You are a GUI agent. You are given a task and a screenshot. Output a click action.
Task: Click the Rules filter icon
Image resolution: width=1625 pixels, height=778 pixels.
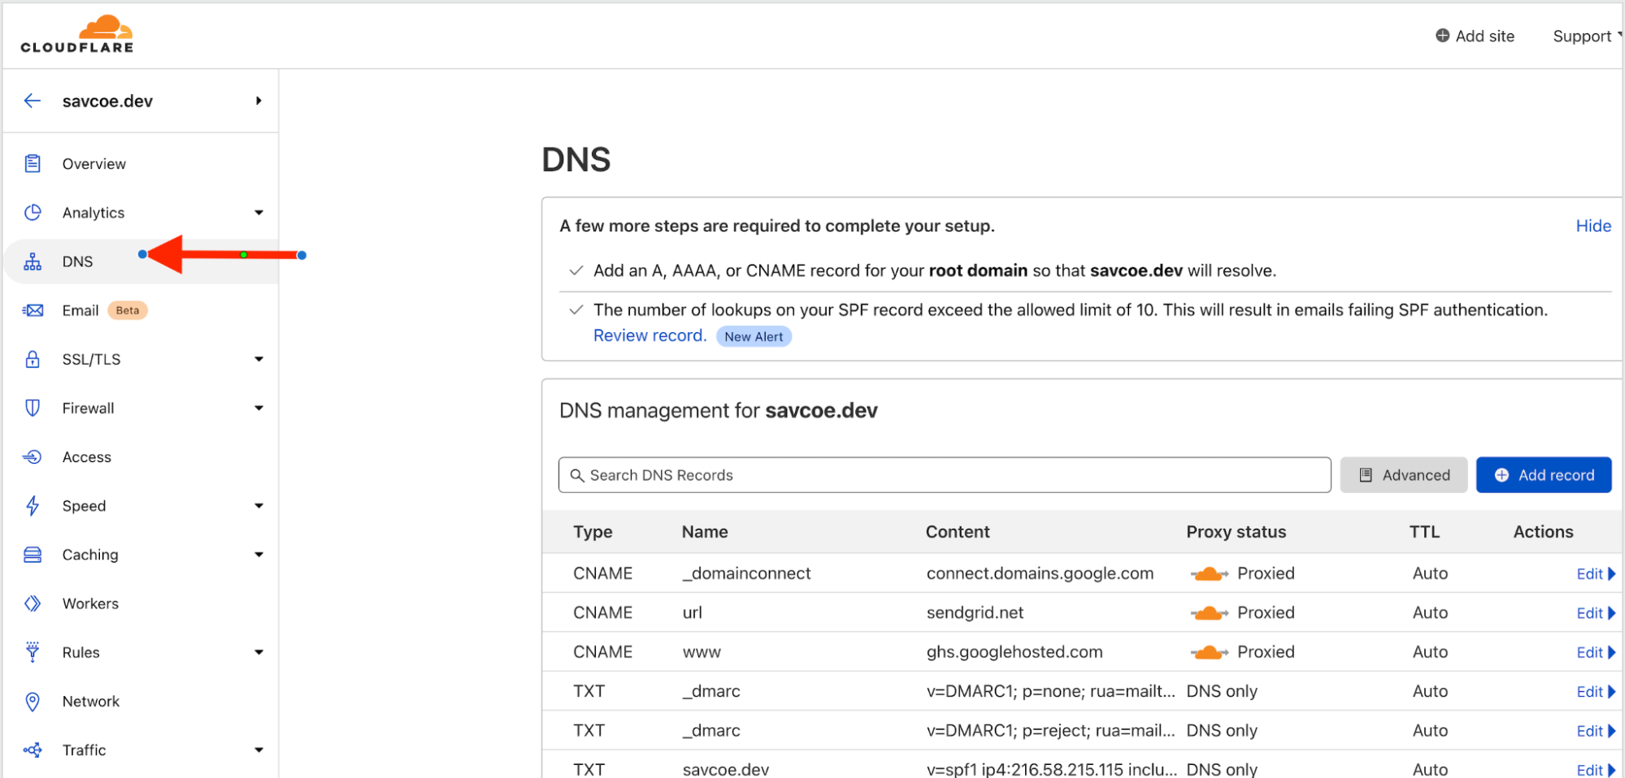pos(33,652)
